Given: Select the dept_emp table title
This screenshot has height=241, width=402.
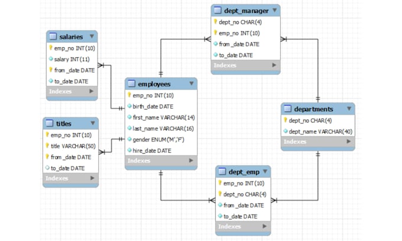Looking at the screenshot, I should tap(244, 172).
